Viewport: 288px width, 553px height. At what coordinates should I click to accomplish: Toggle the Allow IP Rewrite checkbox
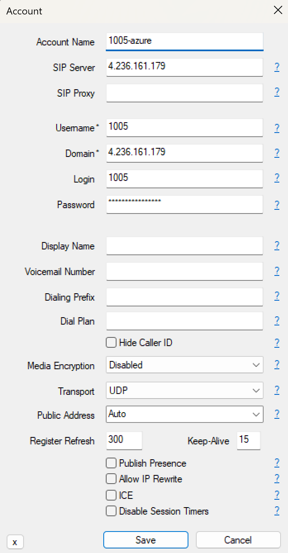[111, 479]
